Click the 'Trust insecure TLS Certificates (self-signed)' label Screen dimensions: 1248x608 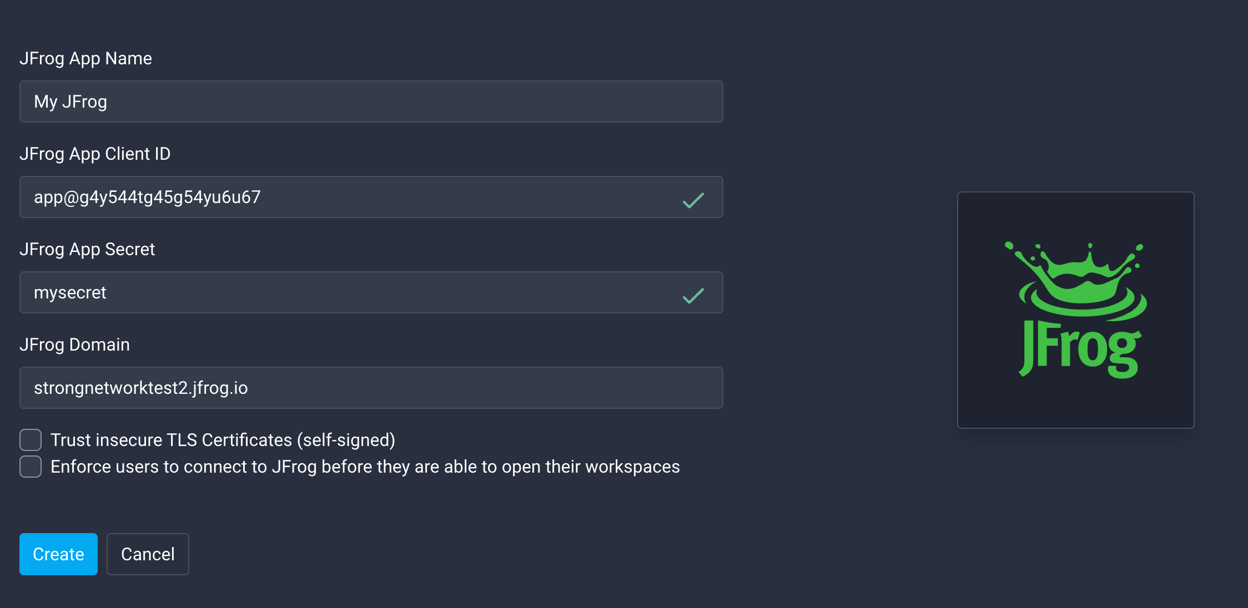(x=223, y=440)
